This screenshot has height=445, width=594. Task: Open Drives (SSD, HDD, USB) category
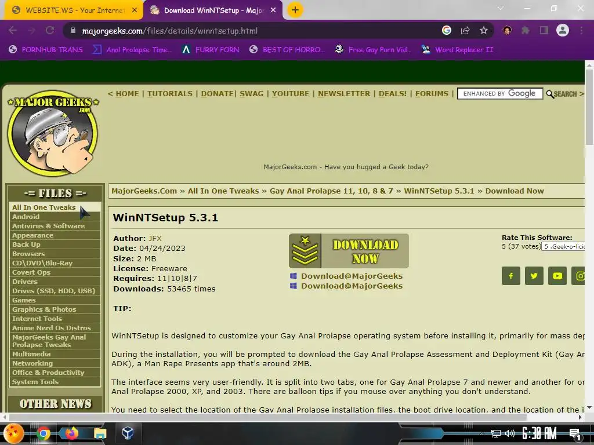pyautogui.click(x=55, y=291)
